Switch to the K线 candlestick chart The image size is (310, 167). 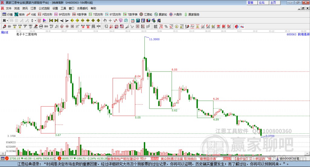[x=31, y=15]
